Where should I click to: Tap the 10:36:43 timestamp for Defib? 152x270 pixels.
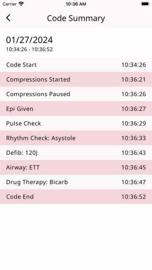[x=133, y=153]
